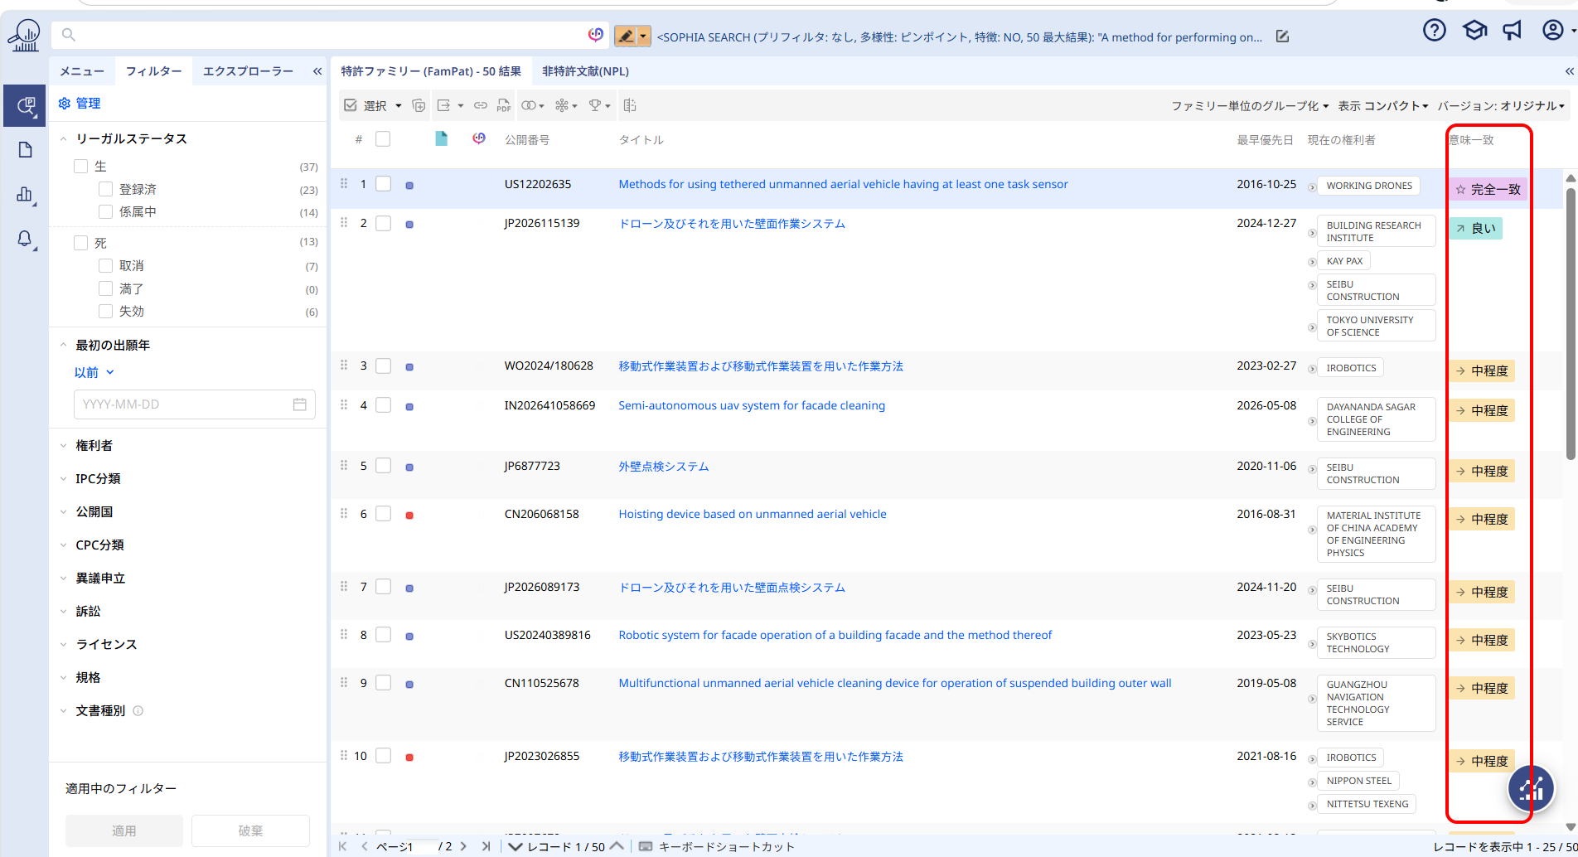Click the side-by-side compare icon
1578x857 pixels.
coord(630,105)
